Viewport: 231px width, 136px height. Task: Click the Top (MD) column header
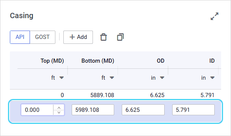(52, 61)
